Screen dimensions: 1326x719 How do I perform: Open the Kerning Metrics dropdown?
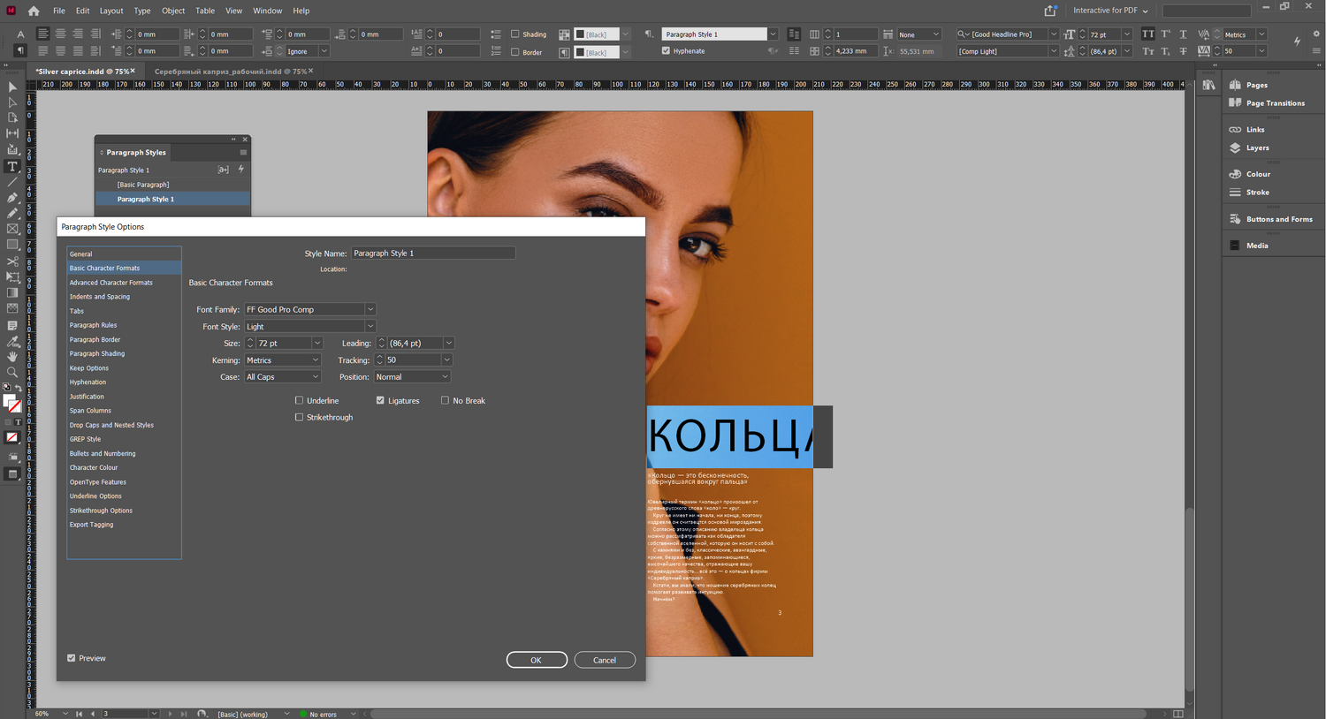(x=282, y=360)
